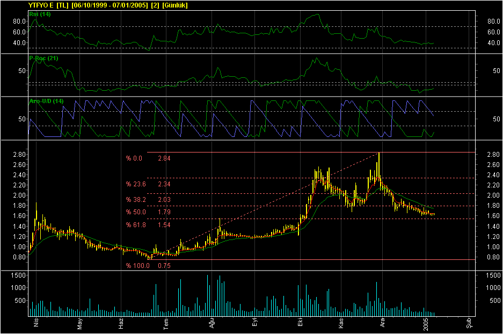Click the 2.34 Fibonacci price value

coord(164,184)
